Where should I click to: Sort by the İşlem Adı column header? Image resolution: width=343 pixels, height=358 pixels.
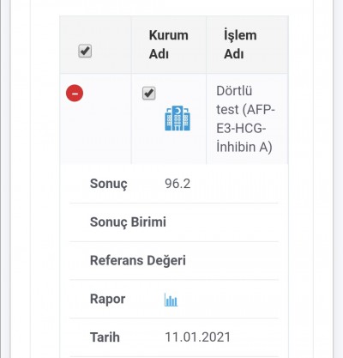point(240,45)
